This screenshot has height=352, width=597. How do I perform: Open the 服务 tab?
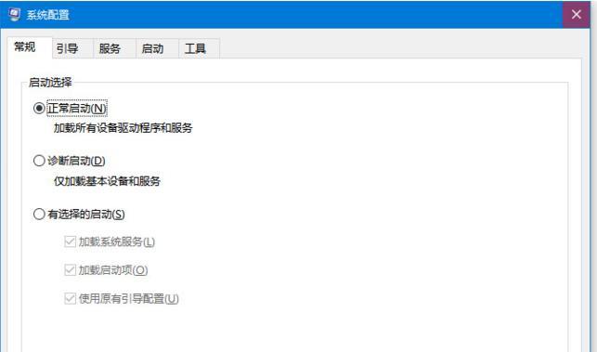click(x=114, y=49)
